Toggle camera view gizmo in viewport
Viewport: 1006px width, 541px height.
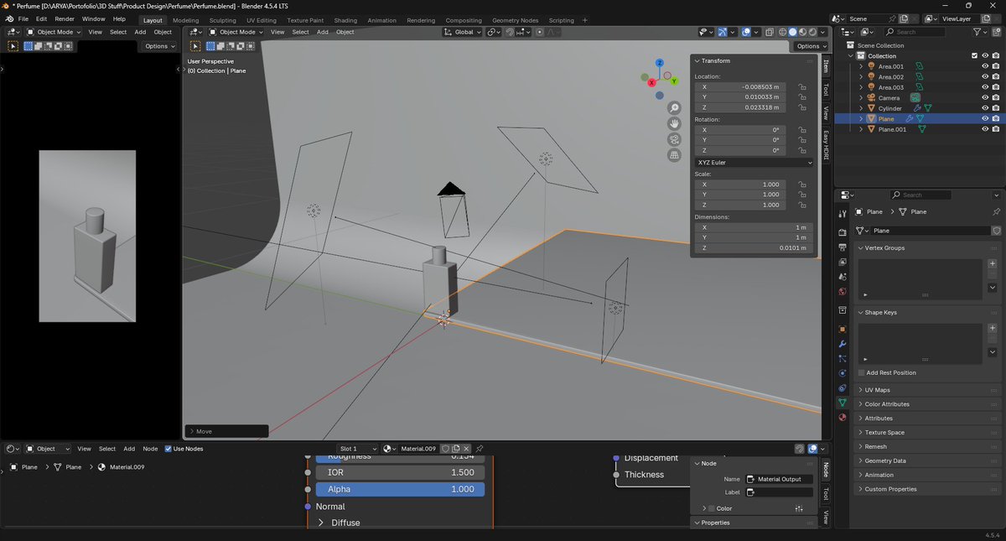(x=674, y=139)
